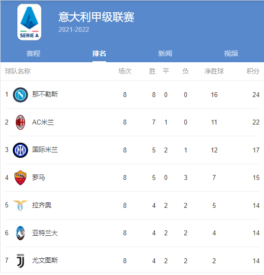
Task: Select the 意大利甲级联赛 title
Action: [x=96, y=17]
